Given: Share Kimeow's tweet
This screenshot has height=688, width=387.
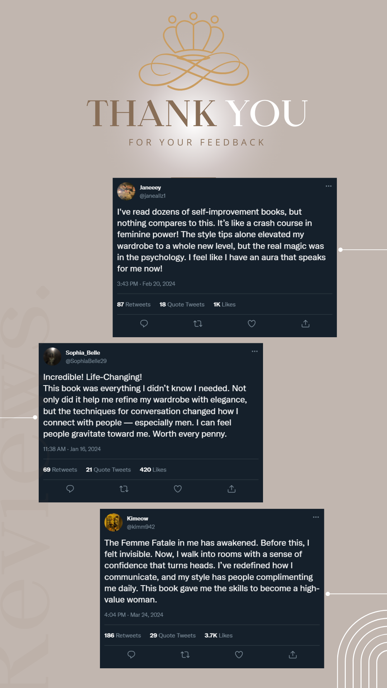Looking at the screenshot, I should click(x=293, y=655).
